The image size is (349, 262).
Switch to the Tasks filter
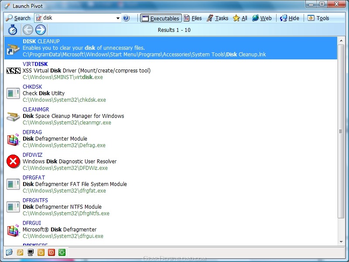pyautogui.click(x=217, y=18)
